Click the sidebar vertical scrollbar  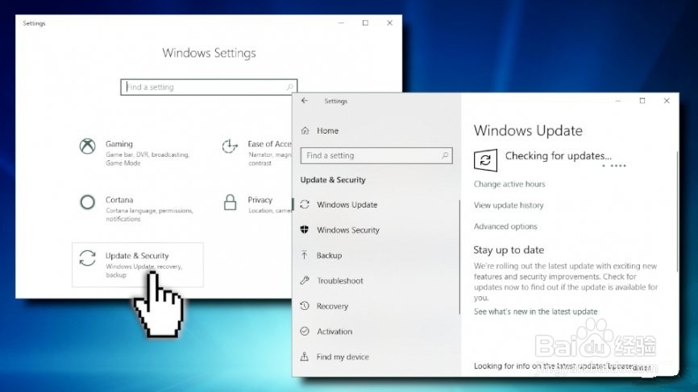pyautogui.click(x=459, y=257)
